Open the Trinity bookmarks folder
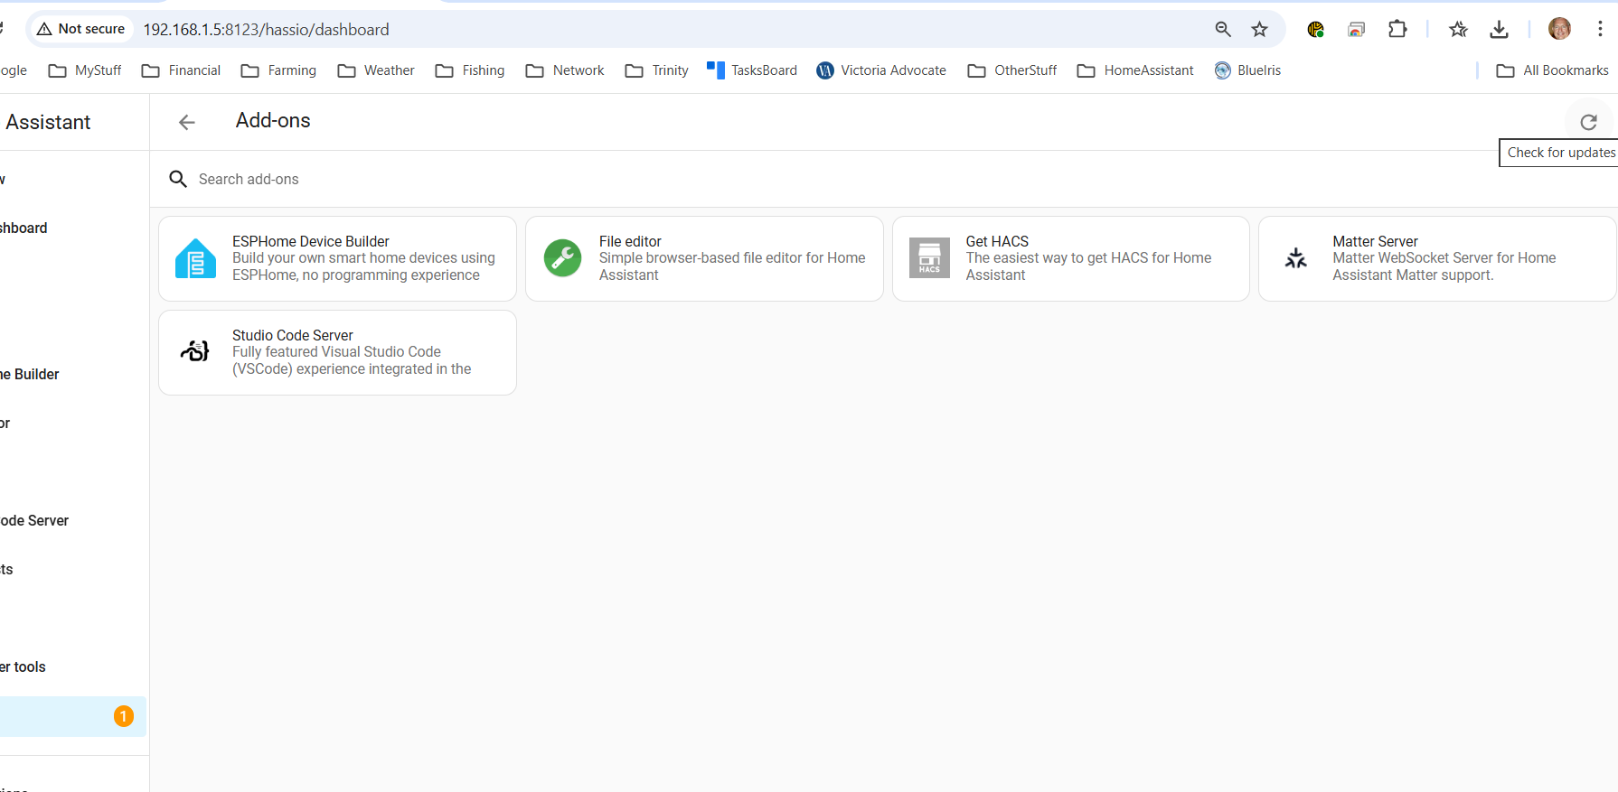The image size is (1618, 792). click(x=657, y=70)
